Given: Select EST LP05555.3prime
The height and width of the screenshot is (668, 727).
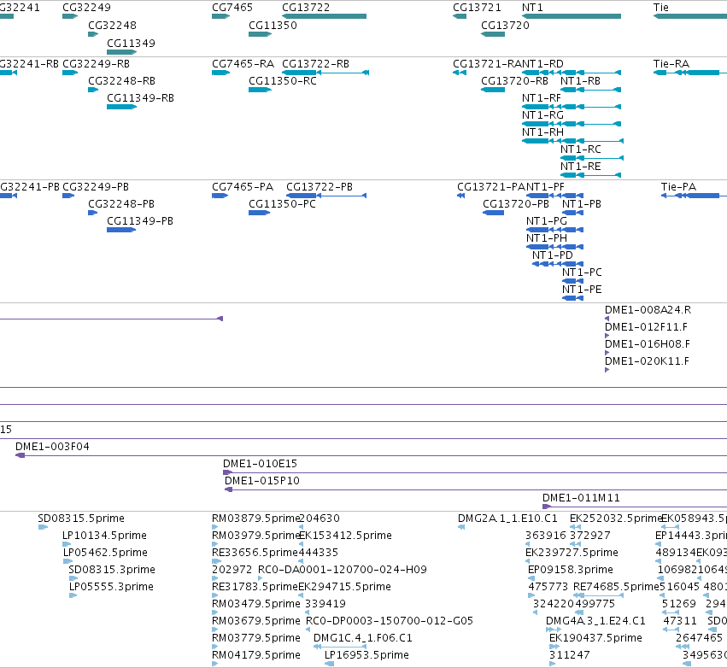Looking at the screenshot, I should (111, 588).
